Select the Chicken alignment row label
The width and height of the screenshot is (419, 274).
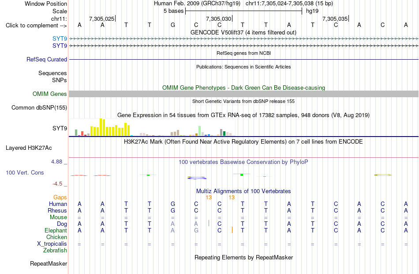click(x=56, y=237)
